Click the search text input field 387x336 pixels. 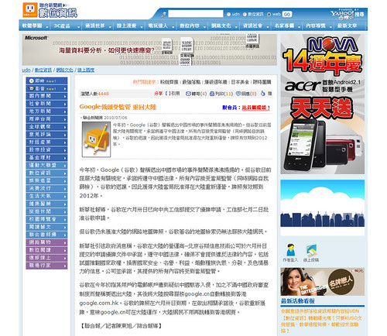(x=196, y=14)
